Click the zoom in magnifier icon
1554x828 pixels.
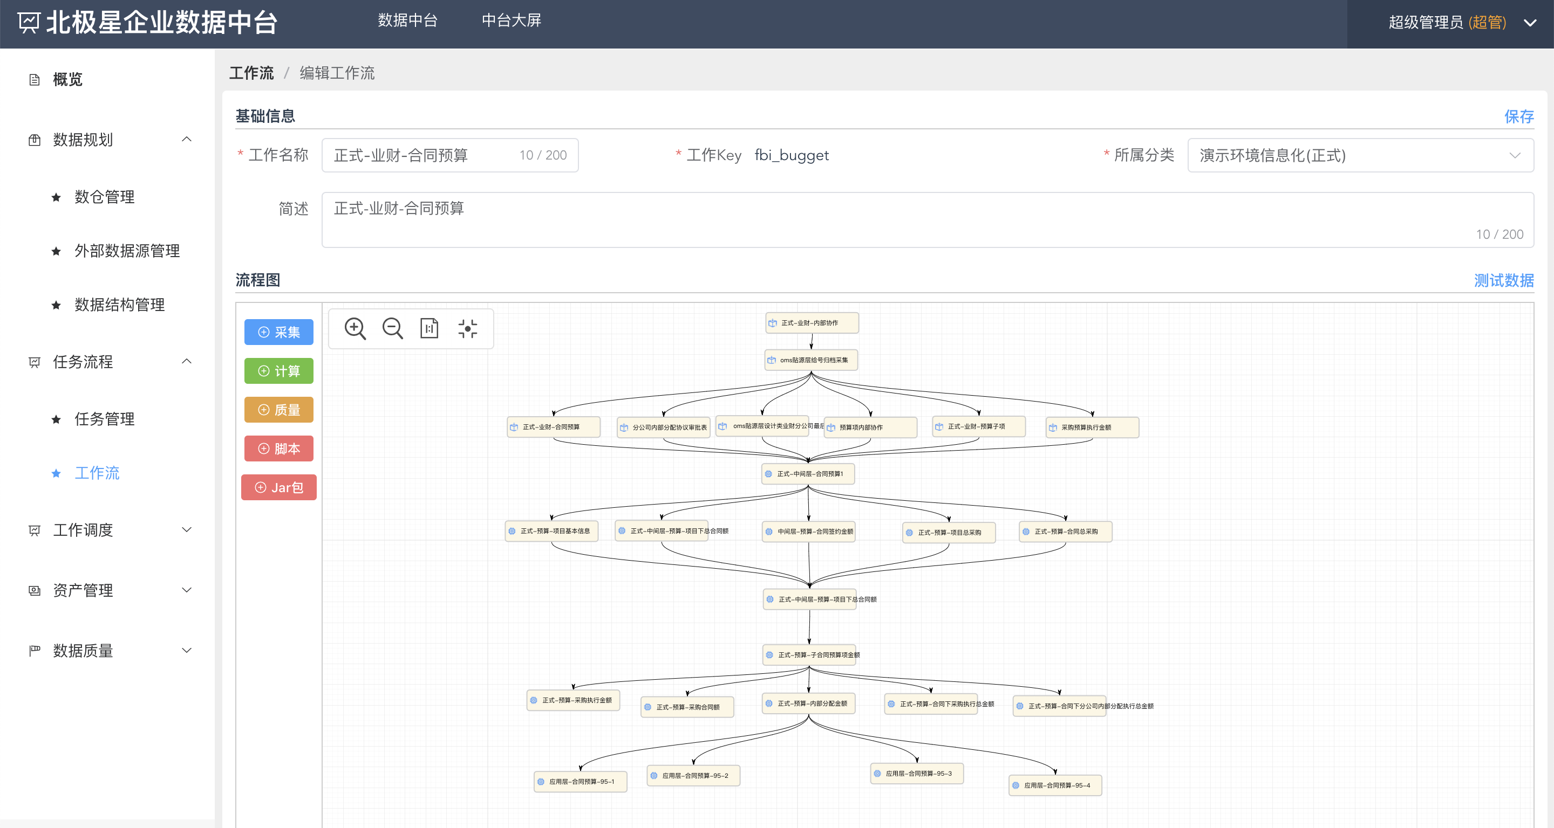coord(355,328)
